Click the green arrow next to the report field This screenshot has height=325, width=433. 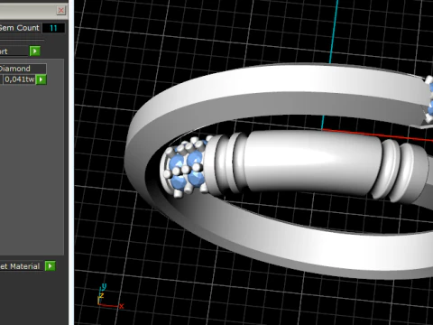pyautogui.click(x=35, y=51)
